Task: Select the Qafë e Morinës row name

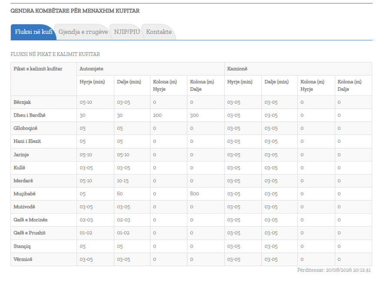Action: pos(30,220)
